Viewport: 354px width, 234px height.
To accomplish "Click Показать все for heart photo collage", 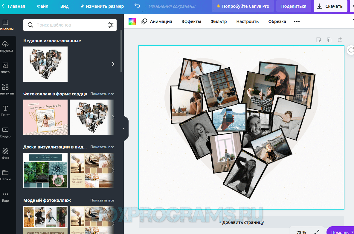I will (x=102, y=94).
